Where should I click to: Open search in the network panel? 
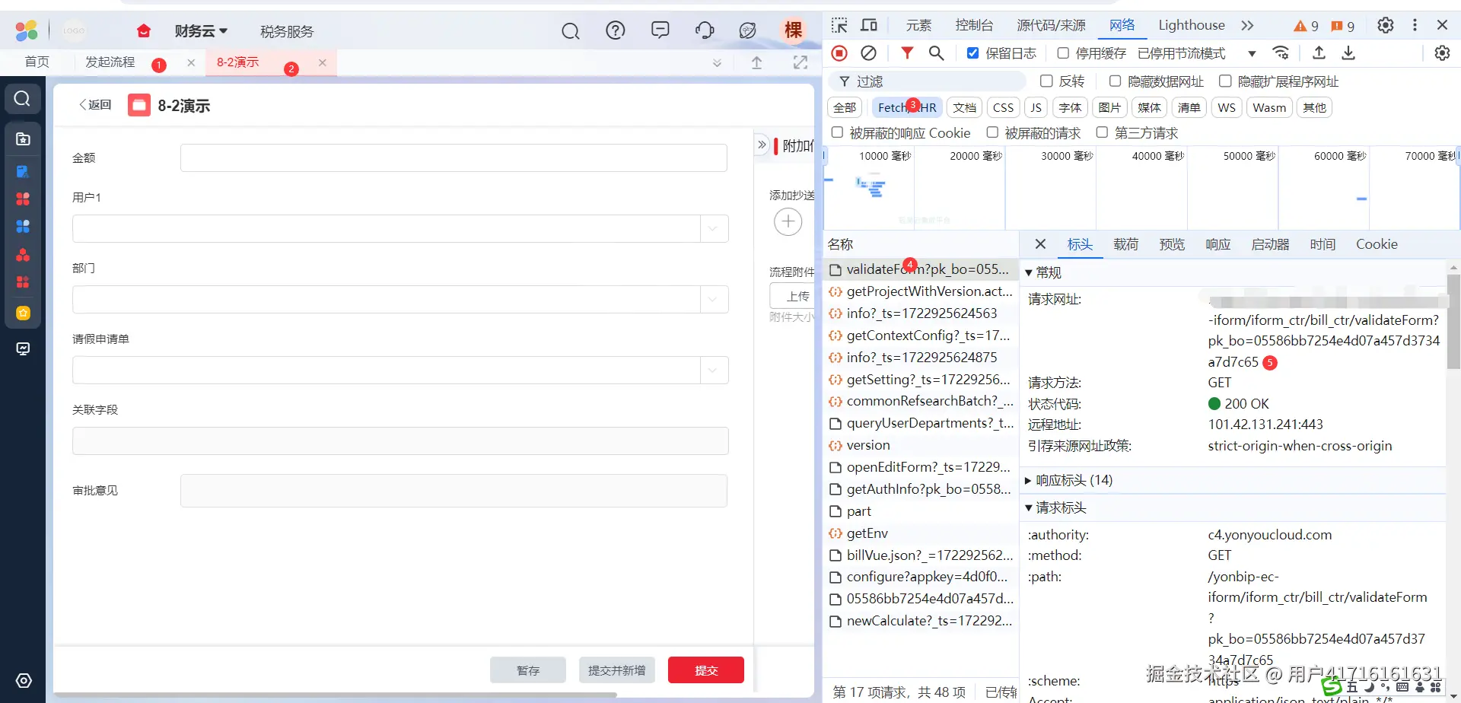937,53
